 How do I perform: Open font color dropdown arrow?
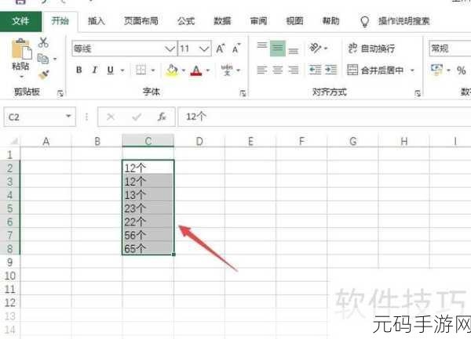(208, 70)
